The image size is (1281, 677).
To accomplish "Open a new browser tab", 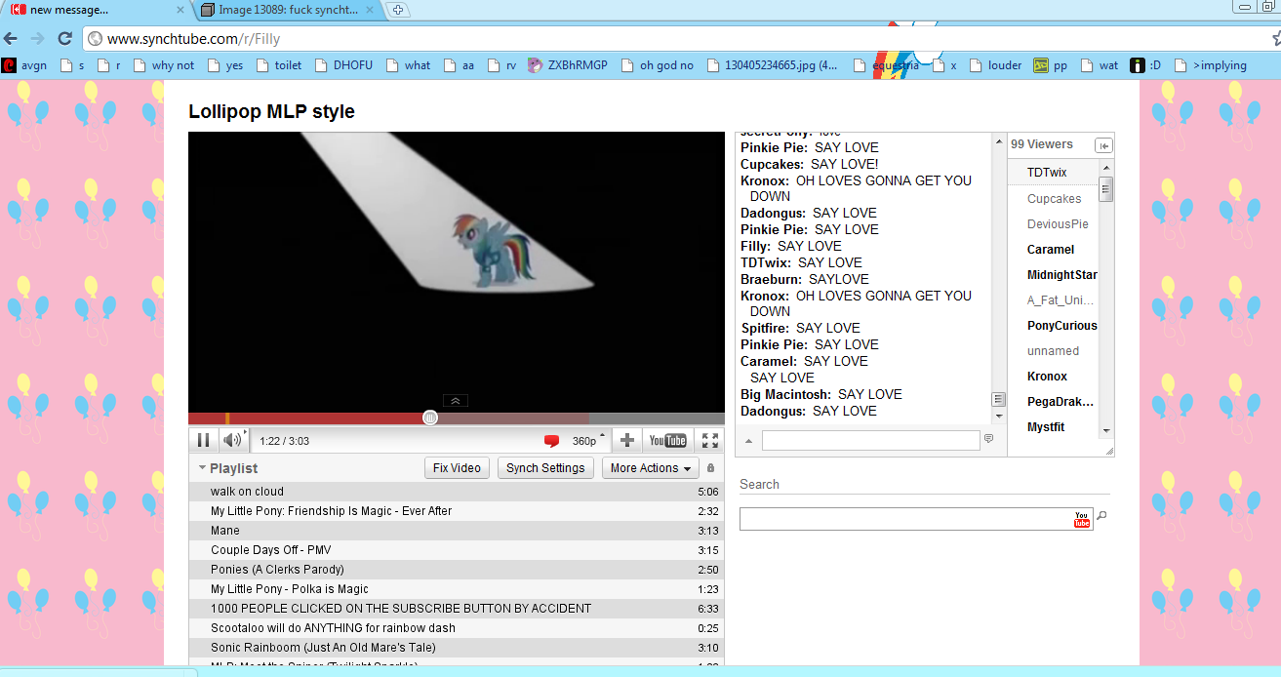I will (x=398, y=10).
